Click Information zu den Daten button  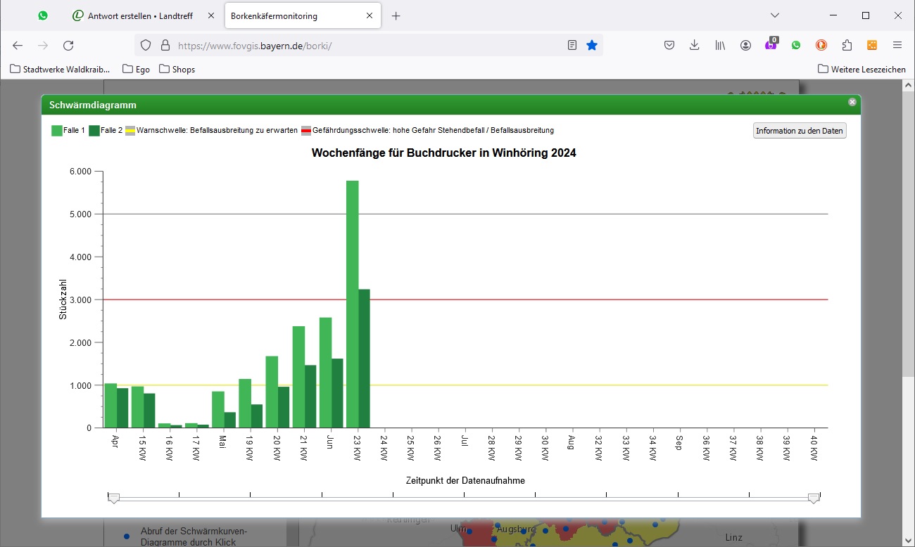pyautogui.click(x=799, y=131)
